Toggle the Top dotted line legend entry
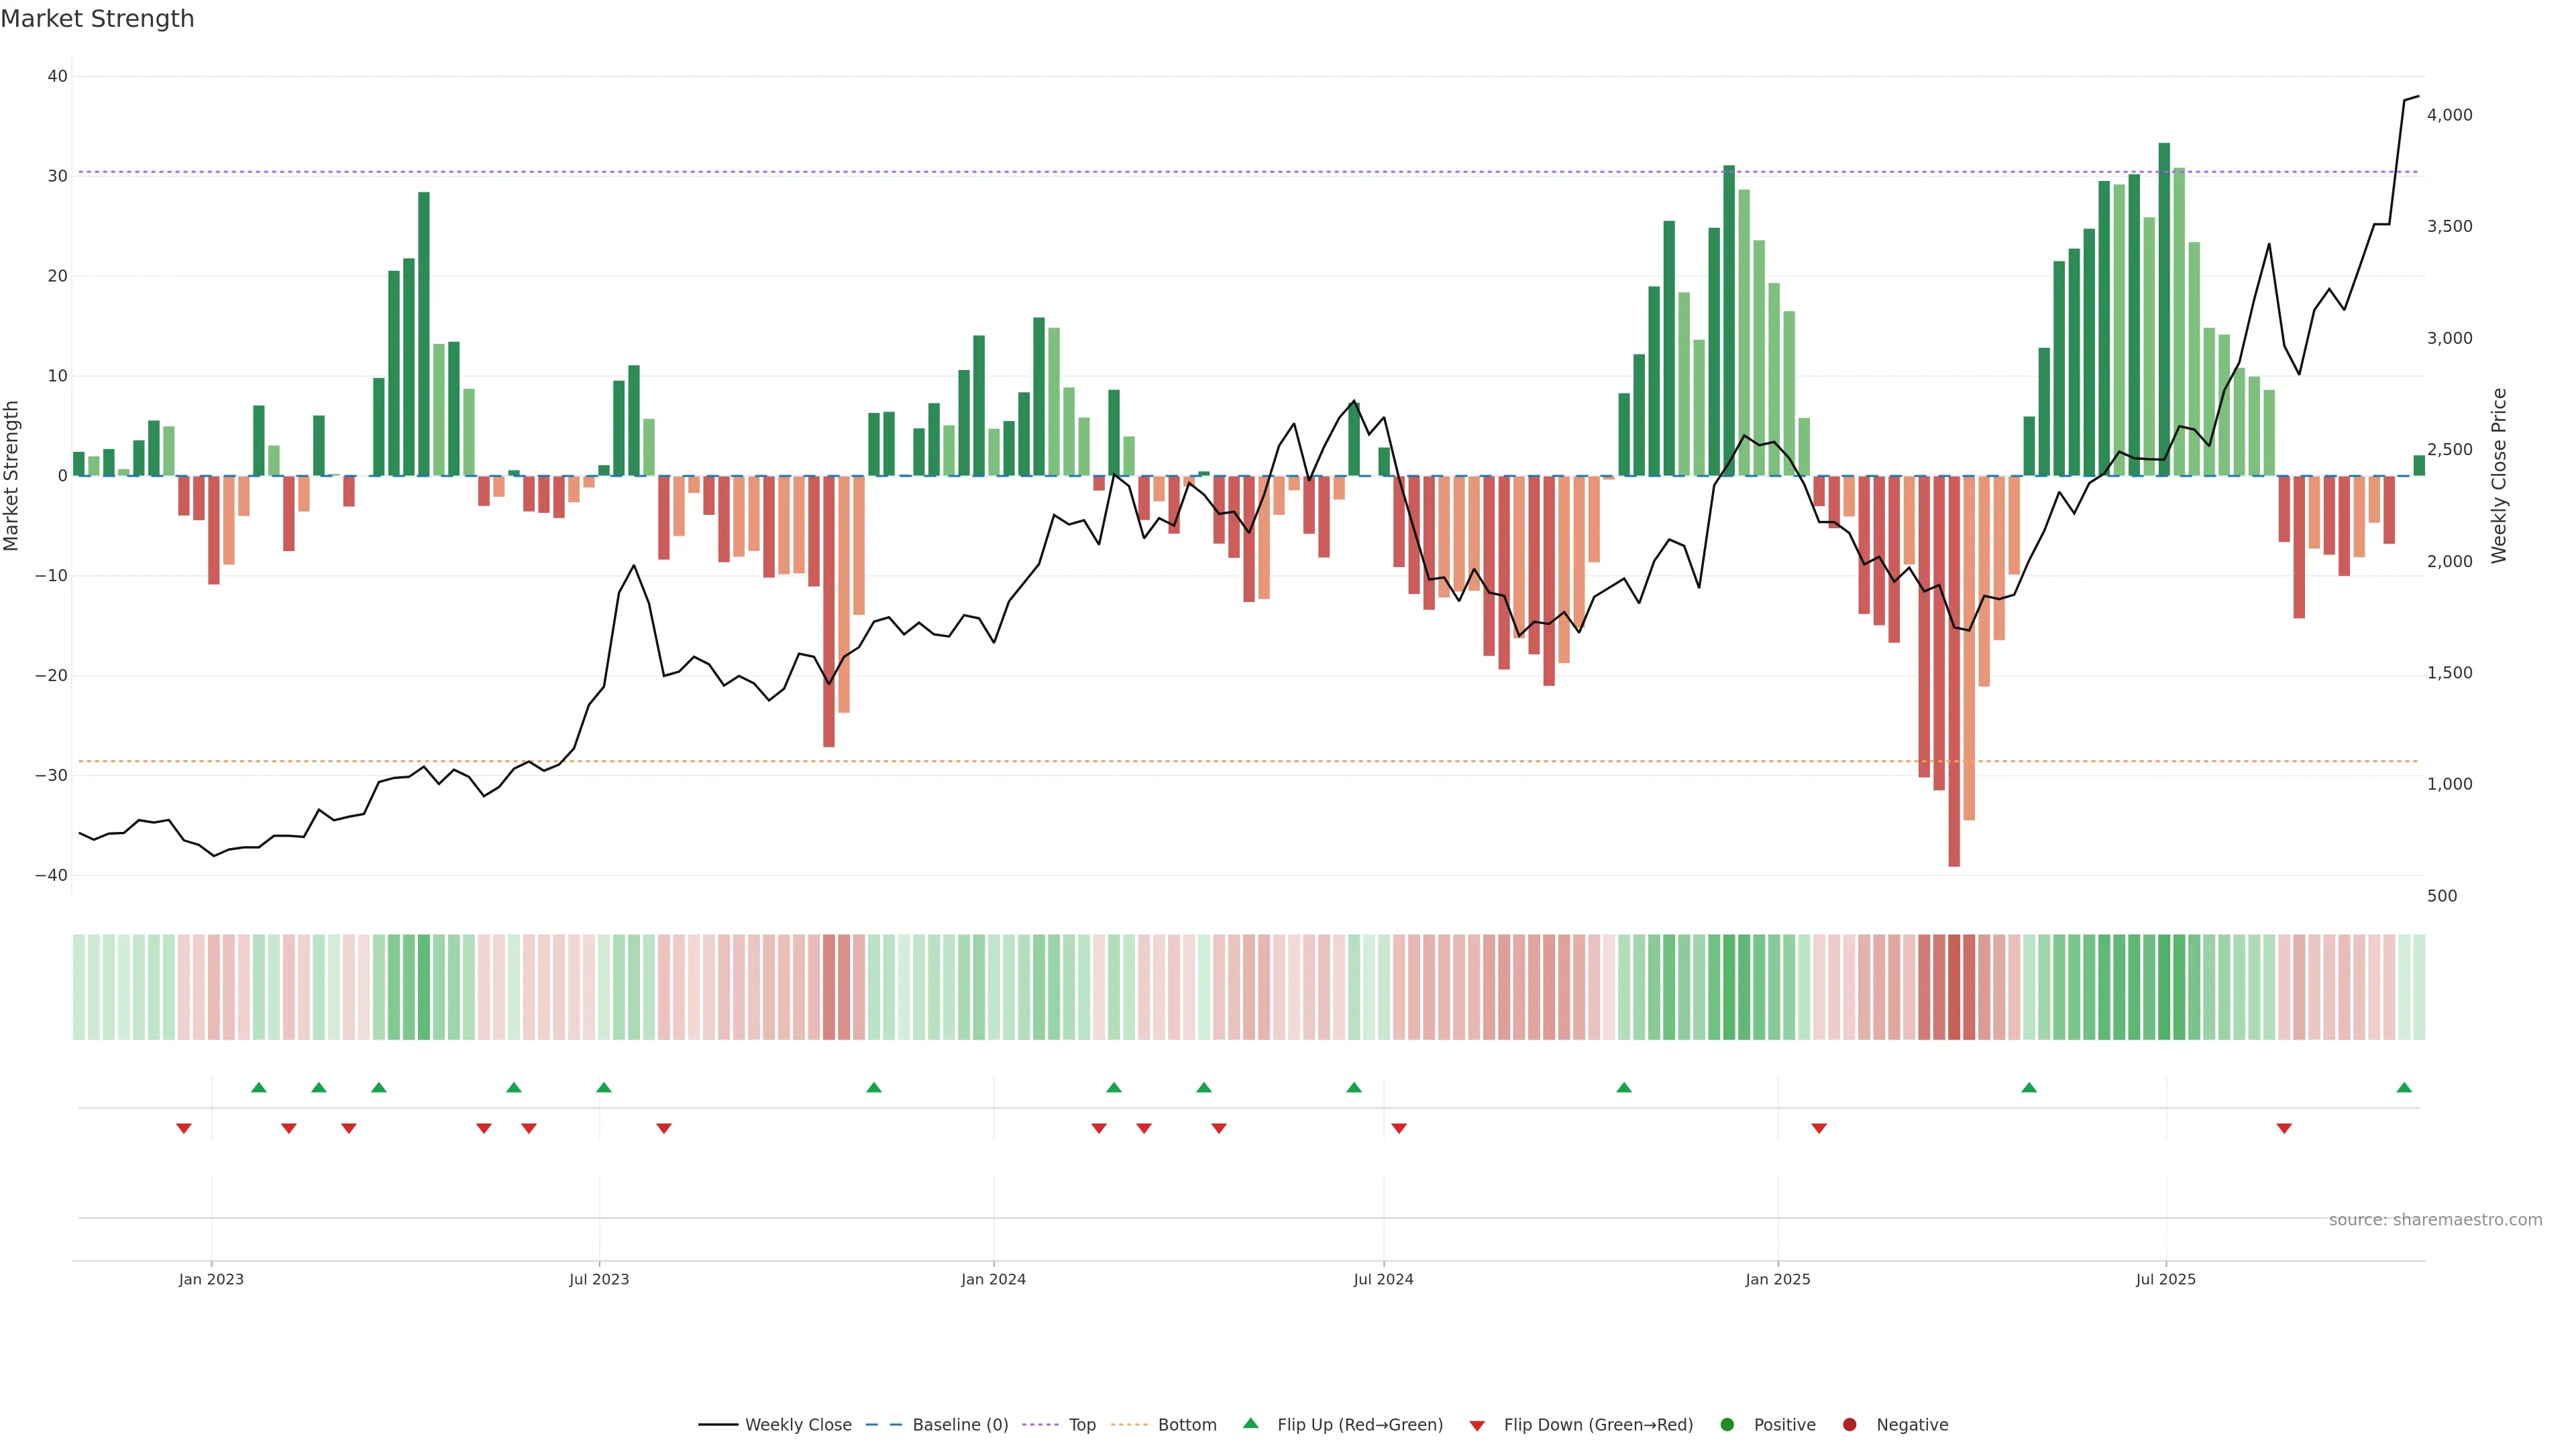Screen dimensions: 2576x1448 pos(1081,1425)
